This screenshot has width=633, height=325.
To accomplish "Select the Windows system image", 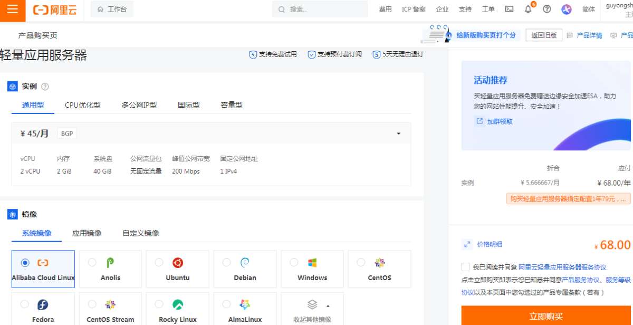I will pyautogui.click(x=312, y=269).
